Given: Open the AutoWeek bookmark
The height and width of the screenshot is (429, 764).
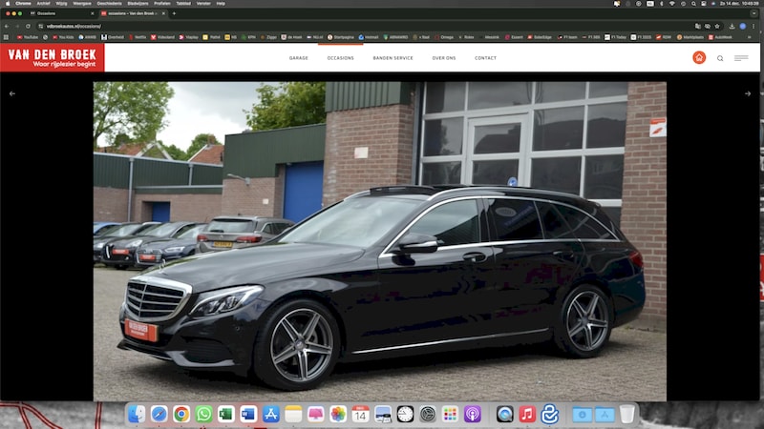Looking at the screenshot, I should (x=721, y=37).
